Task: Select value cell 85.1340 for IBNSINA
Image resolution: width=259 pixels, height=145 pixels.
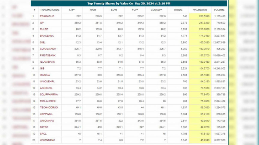Action: pos(205,75)
